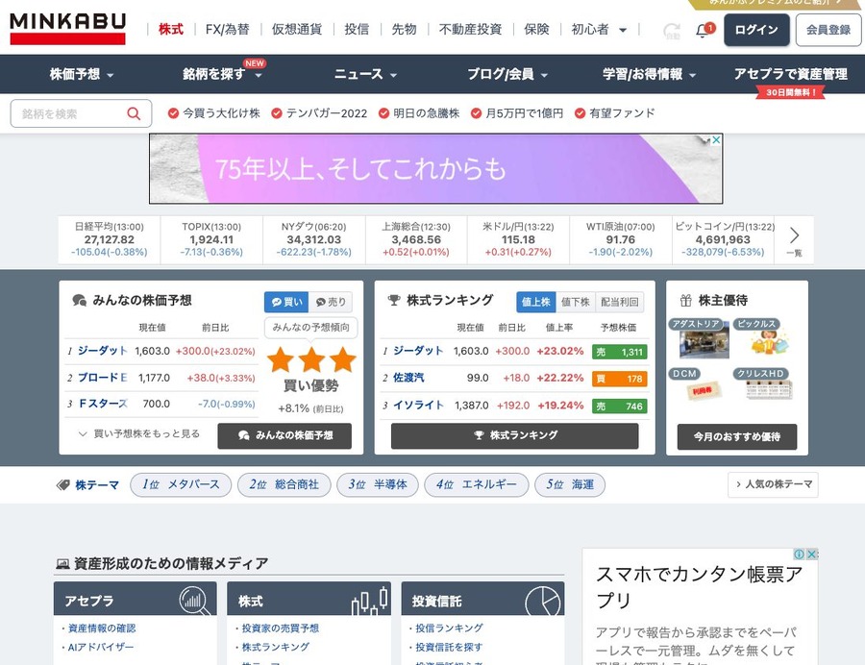Focus the 銘柄を検索 search field

tap(81, 113)
